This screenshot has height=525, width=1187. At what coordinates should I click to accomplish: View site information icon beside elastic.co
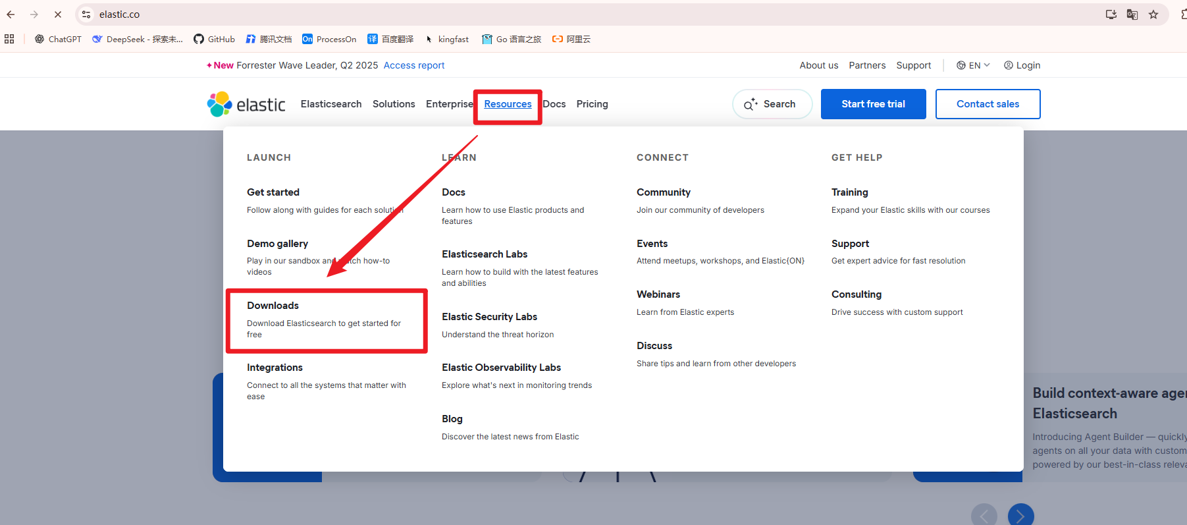[86, 14]
